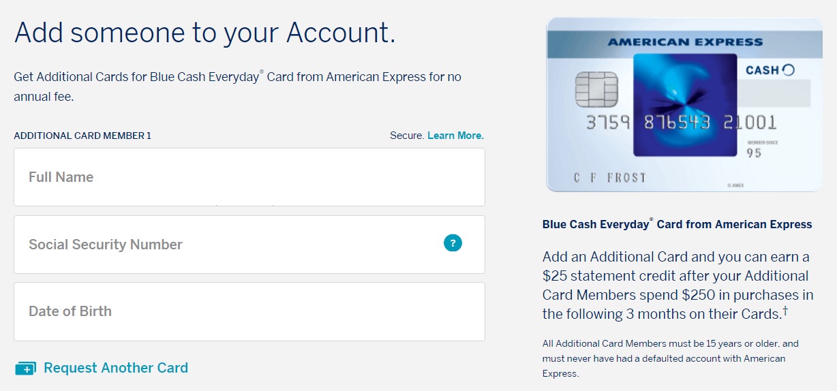The height and width of the screenshot is (391, 837).
Task: Click the CASH logo on the card
Action: click(770, 70)
